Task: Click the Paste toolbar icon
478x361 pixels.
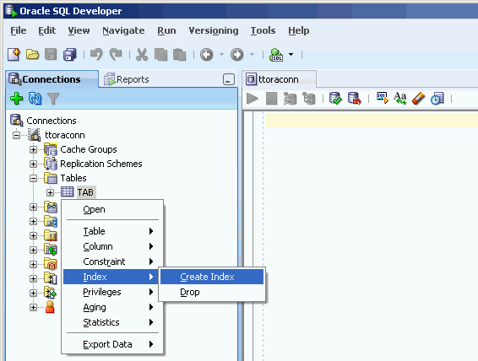Action: [x=180, y=55]
